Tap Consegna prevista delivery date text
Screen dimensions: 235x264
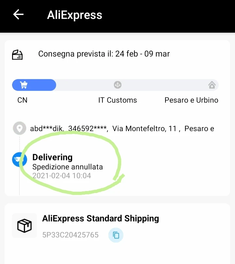104,54
